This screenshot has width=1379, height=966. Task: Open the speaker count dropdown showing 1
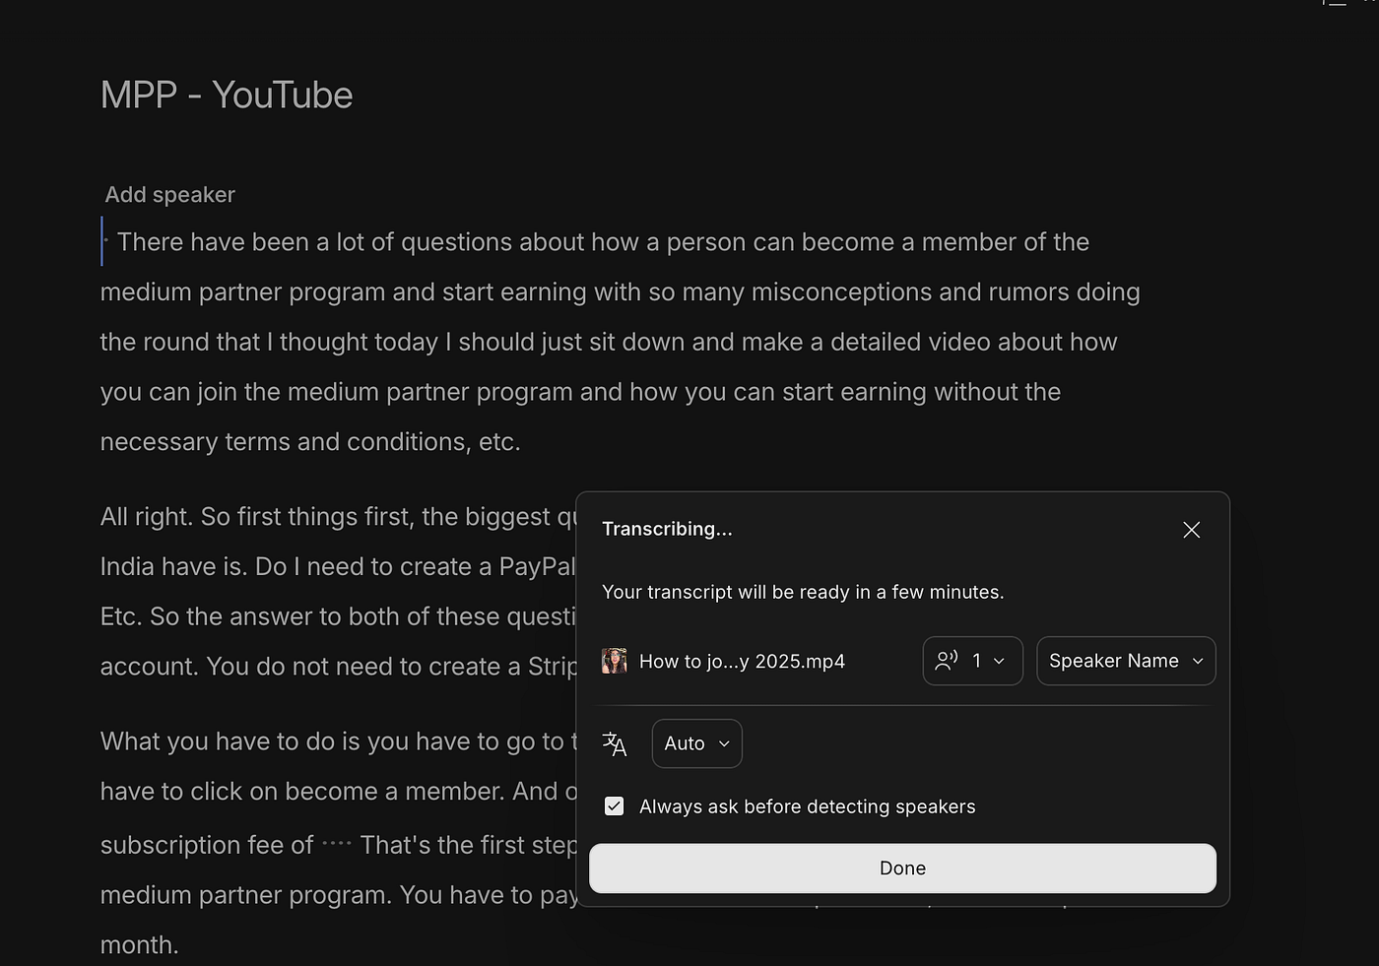(x=972, y=661)
